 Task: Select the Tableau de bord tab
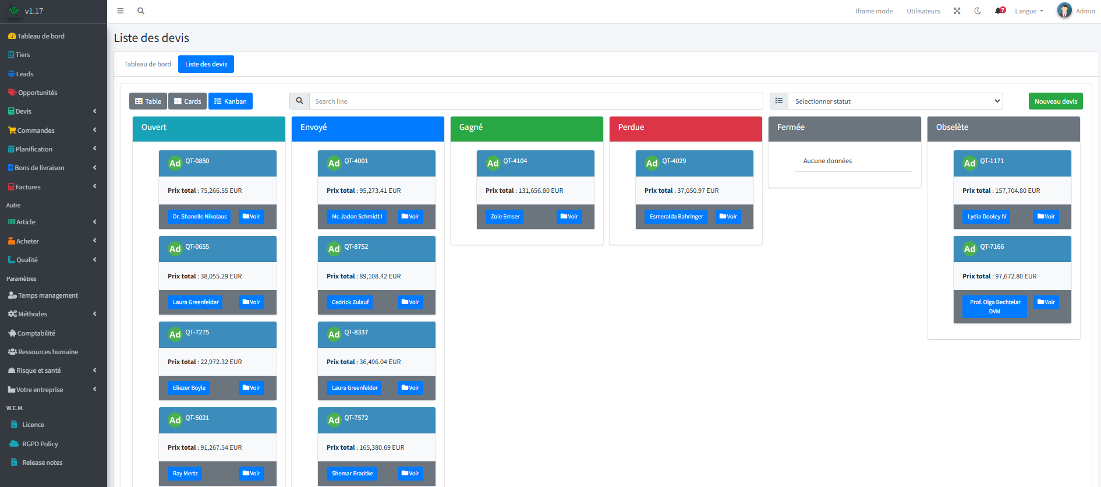pyautogui.click(x=147, y=64)
